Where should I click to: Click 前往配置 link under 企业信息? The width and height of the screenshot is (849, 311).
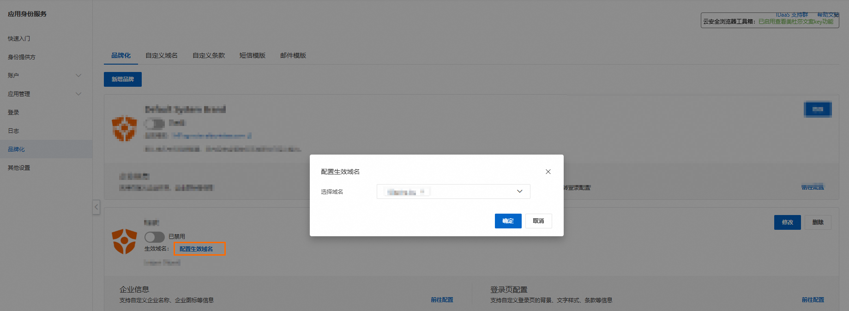click(x=442, y=300)
